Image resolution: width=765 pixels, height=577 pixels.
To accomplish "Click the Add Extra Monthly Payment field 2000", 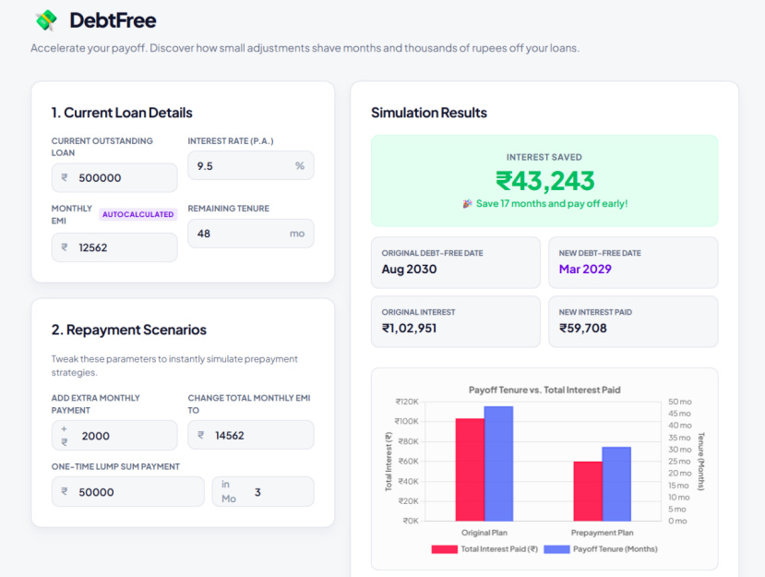I will (x=114, y=436).
